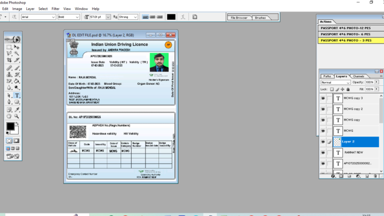384x216 pixels.
Task: Toggle Lock all for layer
Action: [x=348, y=90]
